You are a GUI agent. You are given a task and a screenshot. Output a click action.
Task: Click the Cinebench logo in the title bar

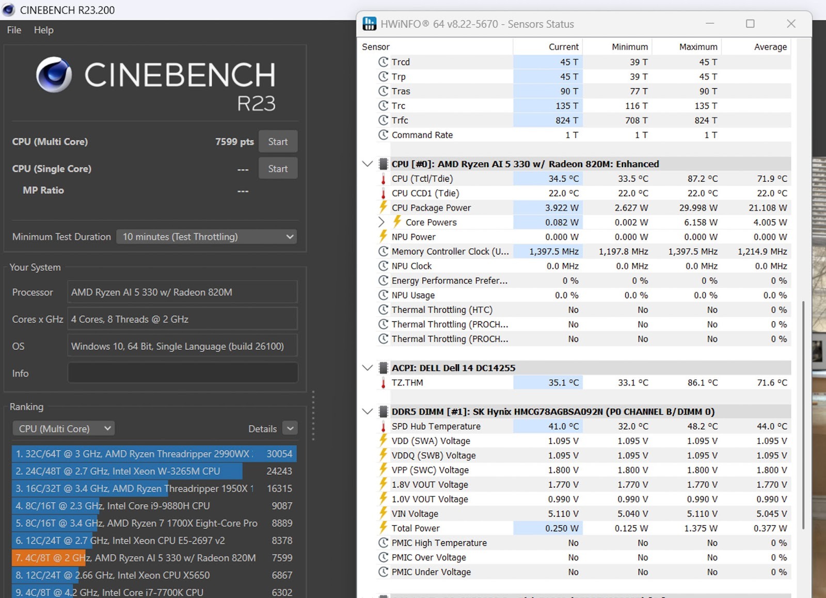click(9, 10)
